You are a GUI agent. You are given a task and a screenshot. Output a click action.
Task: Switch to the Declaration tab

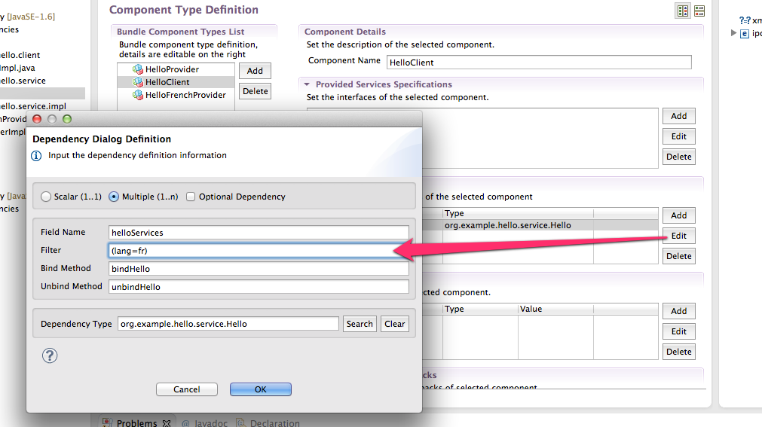pyautogui.click(x=273, y=423)
